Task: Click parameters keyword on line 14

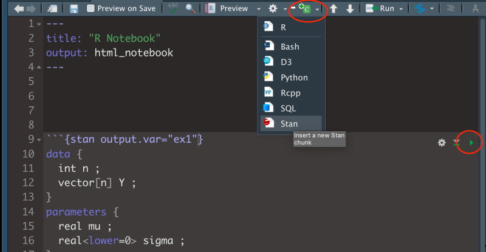Action: coord(77,212)
